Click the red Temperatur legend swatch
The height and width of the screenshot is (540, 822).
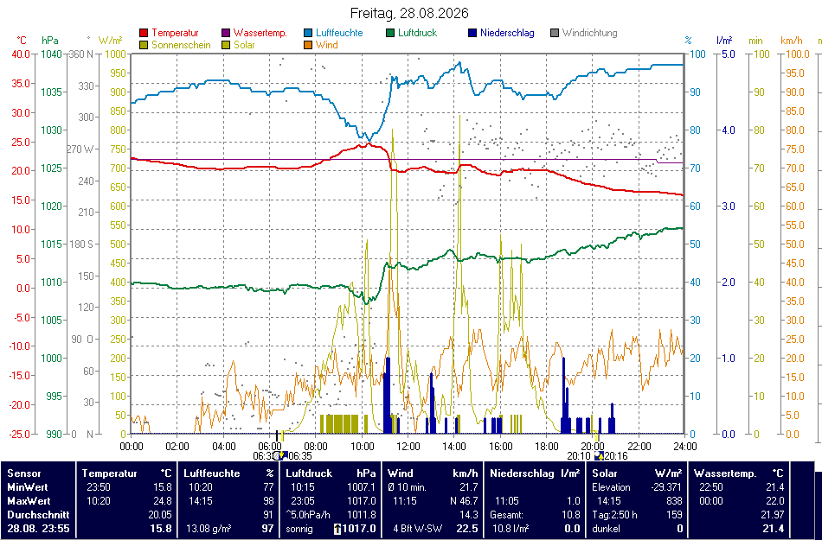(x=144, y=33)
